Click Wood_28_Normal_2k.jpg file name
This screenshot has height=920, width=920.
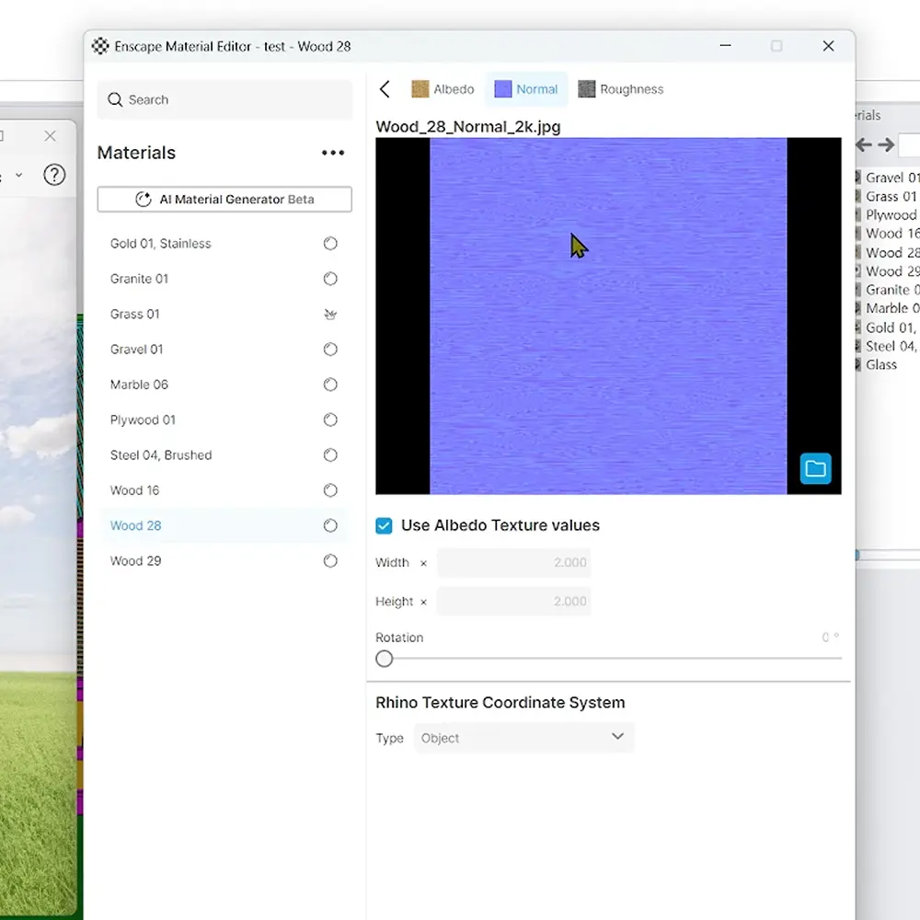pyautogui.click(x=468, y=127)
